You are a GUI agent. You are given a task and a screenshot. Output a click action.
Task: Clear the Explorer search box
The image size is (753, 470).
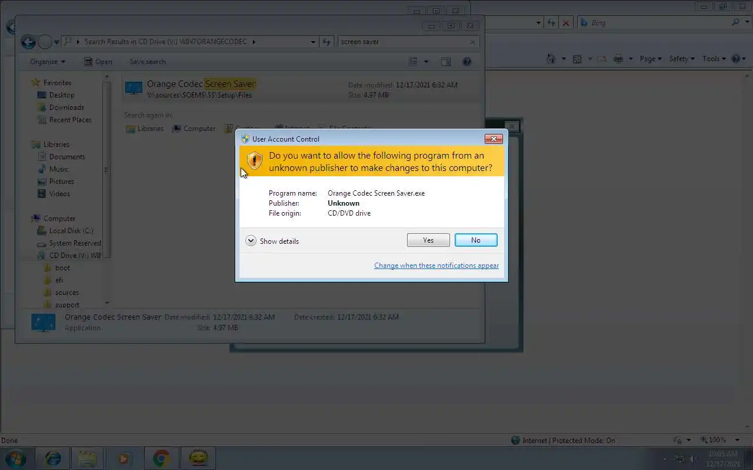tap(472, 42)
